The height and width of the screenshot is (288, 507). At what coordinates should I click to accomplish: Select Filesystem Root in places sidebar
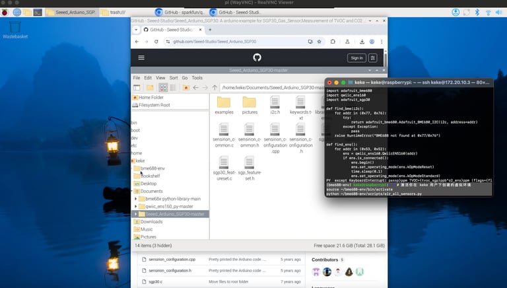pos(151,105)
